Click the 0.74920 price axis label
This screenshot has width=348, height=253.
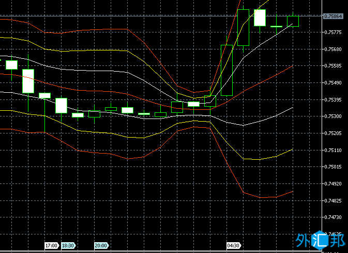click(x=333, y=184)
